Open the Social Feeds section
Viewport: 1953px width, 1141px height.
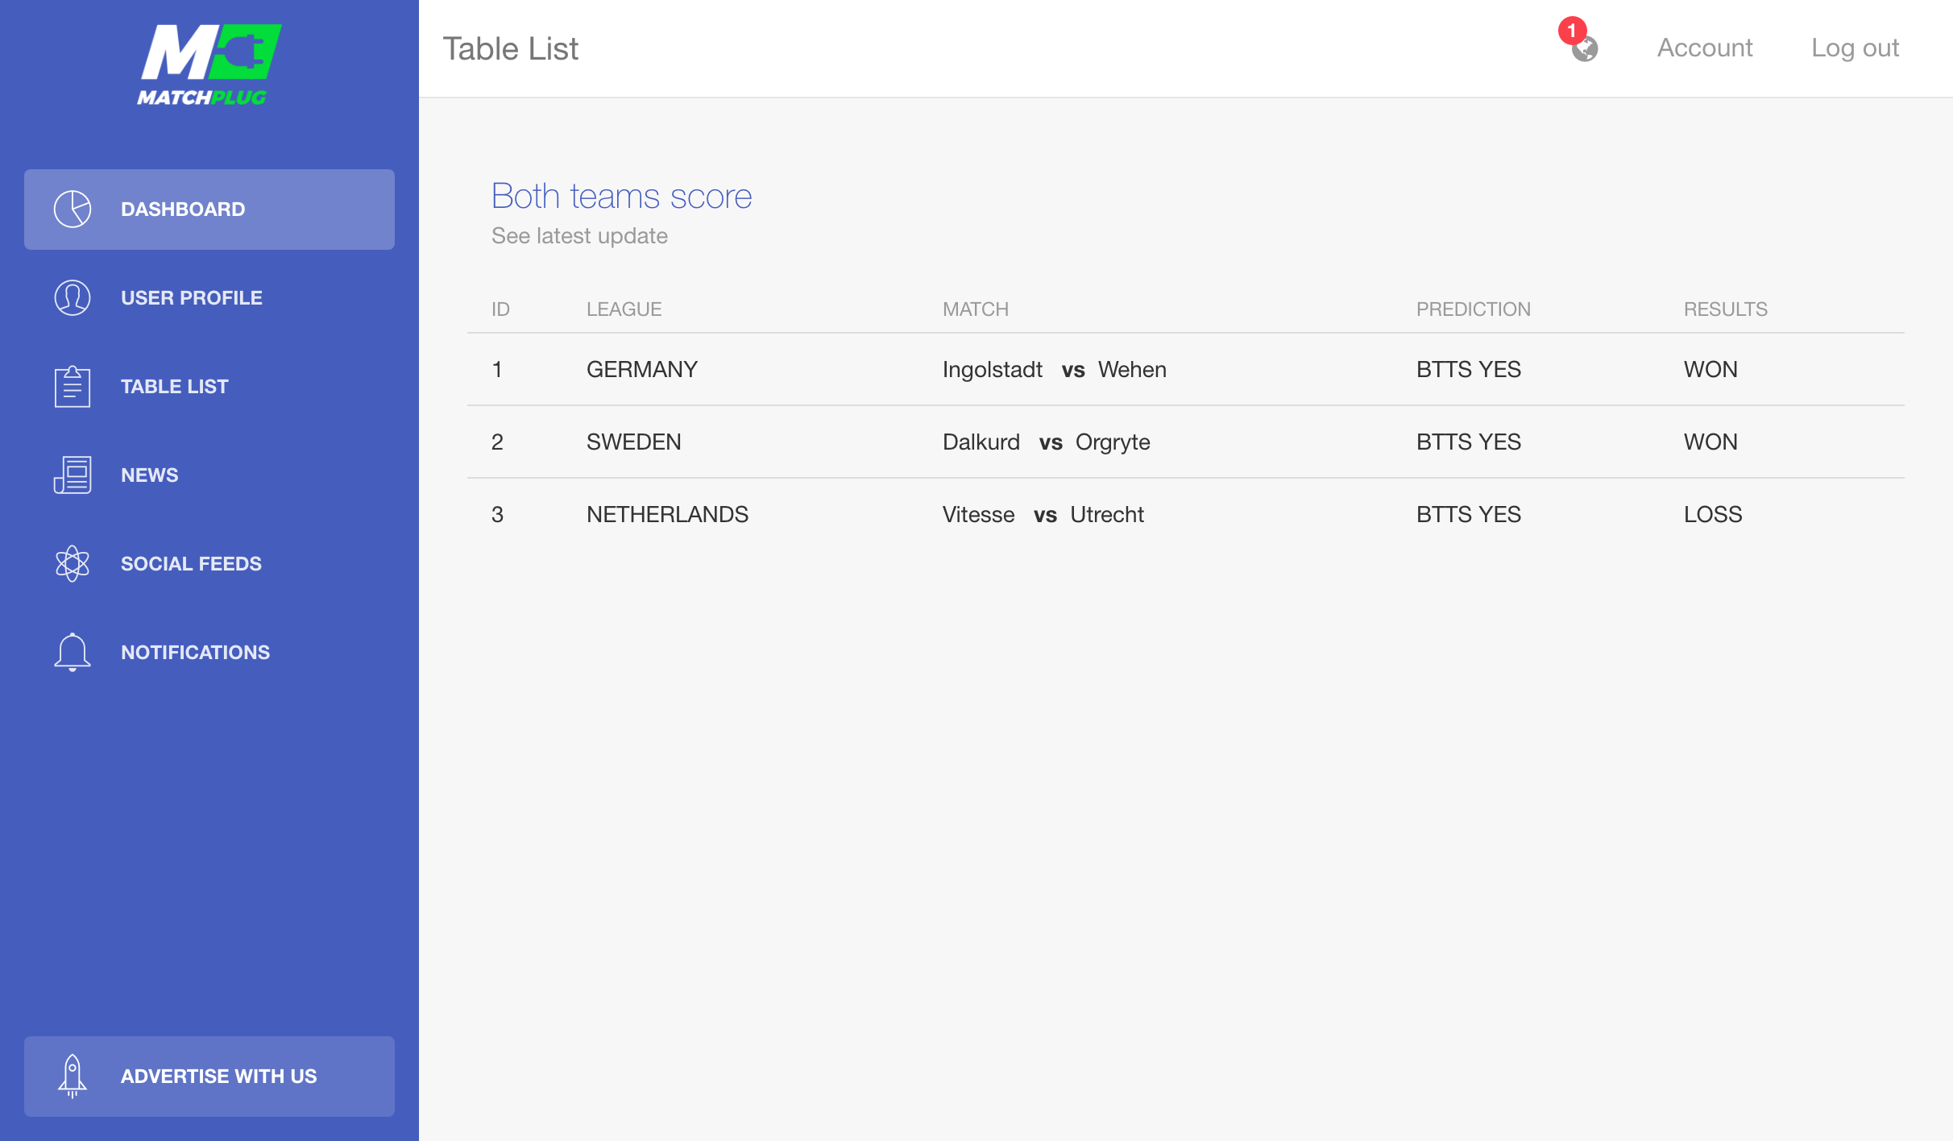[x=191, y=564]
